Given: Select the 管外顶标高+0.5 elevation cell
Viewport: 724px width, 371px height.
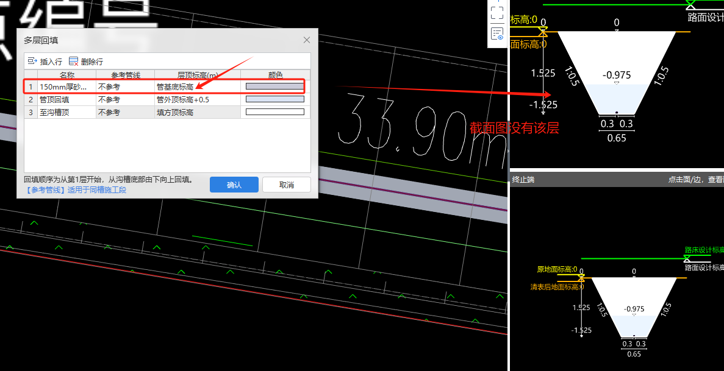Looking at the screenshot, I should [197, 99].
